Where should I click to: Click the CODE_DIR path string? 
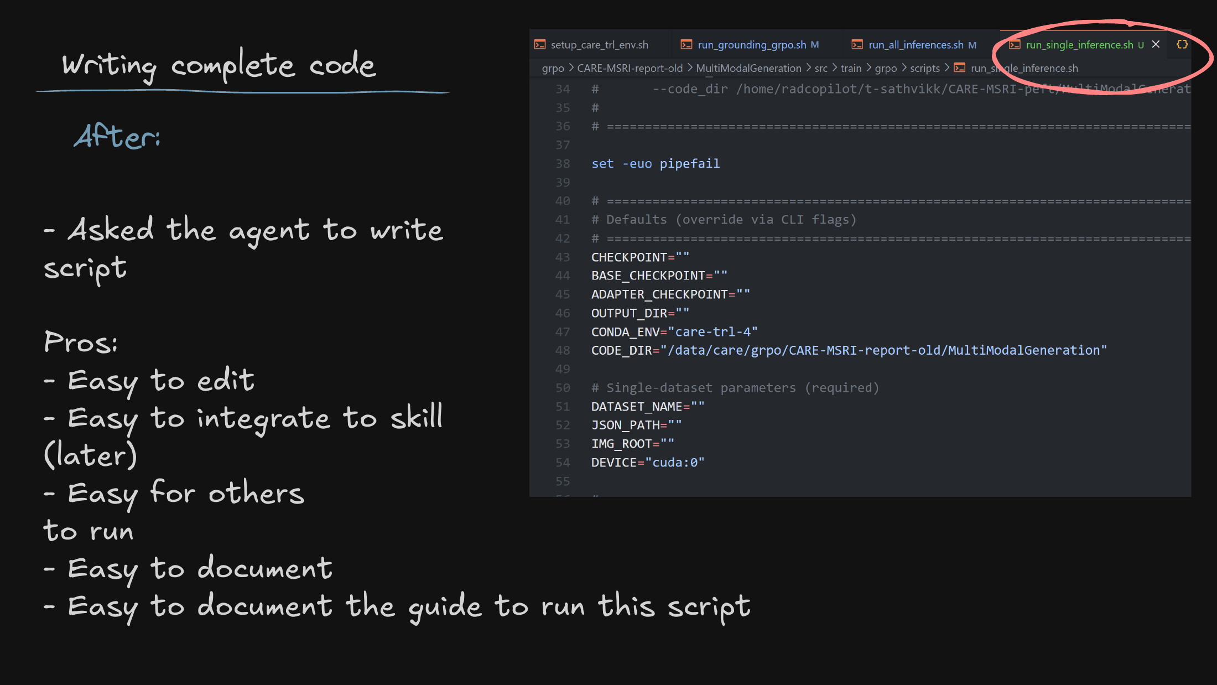[884, 350]
